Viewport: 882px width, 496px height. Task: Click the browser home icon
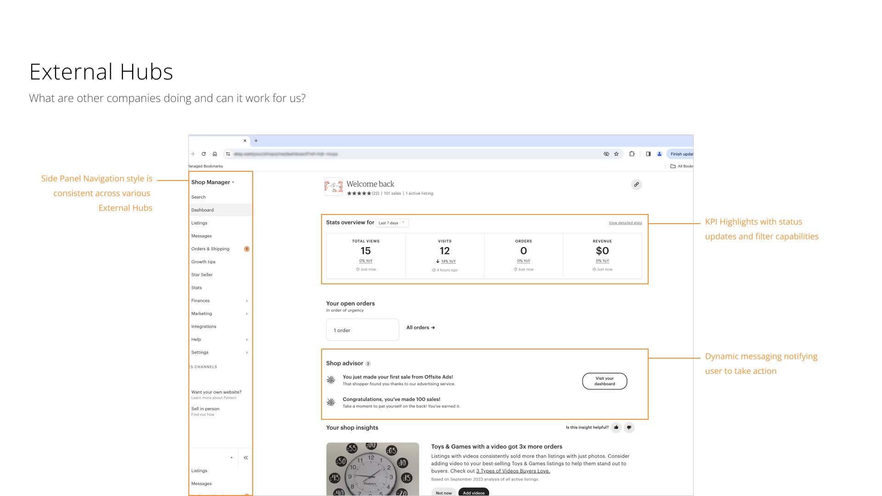pos(215,154)
